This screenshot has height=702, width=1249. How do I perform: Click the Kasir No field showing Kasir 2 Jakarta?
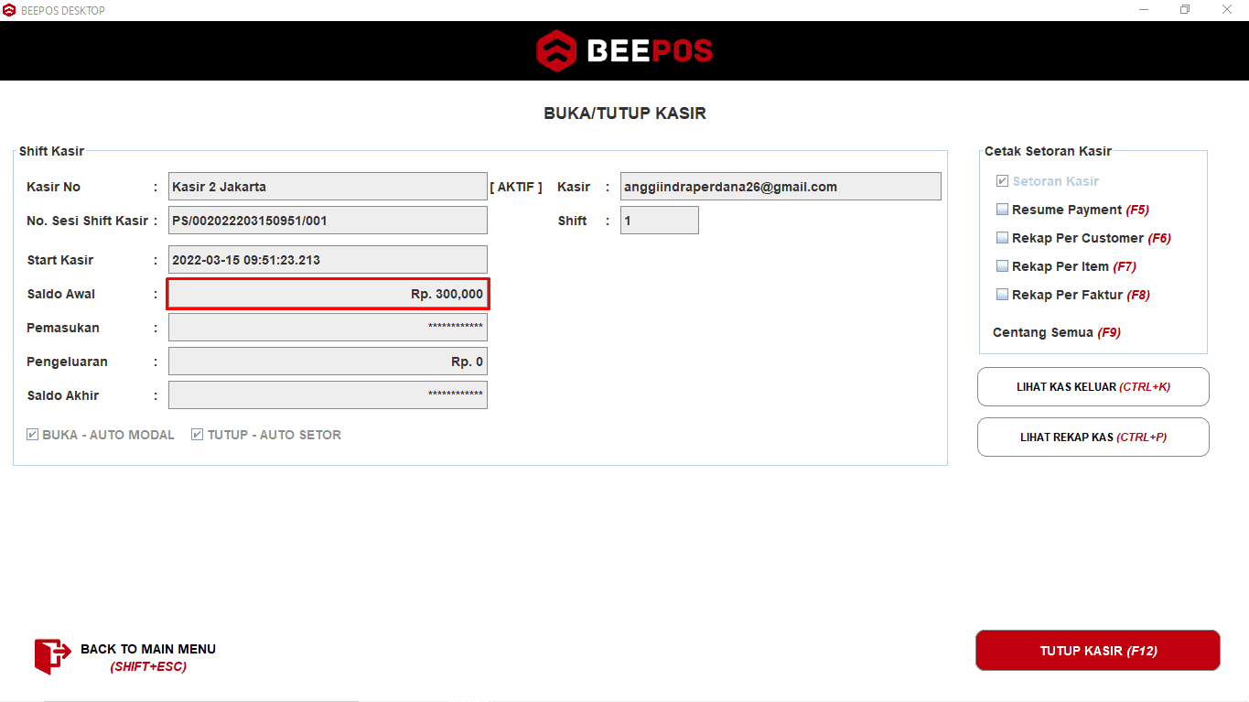(328, 187)
